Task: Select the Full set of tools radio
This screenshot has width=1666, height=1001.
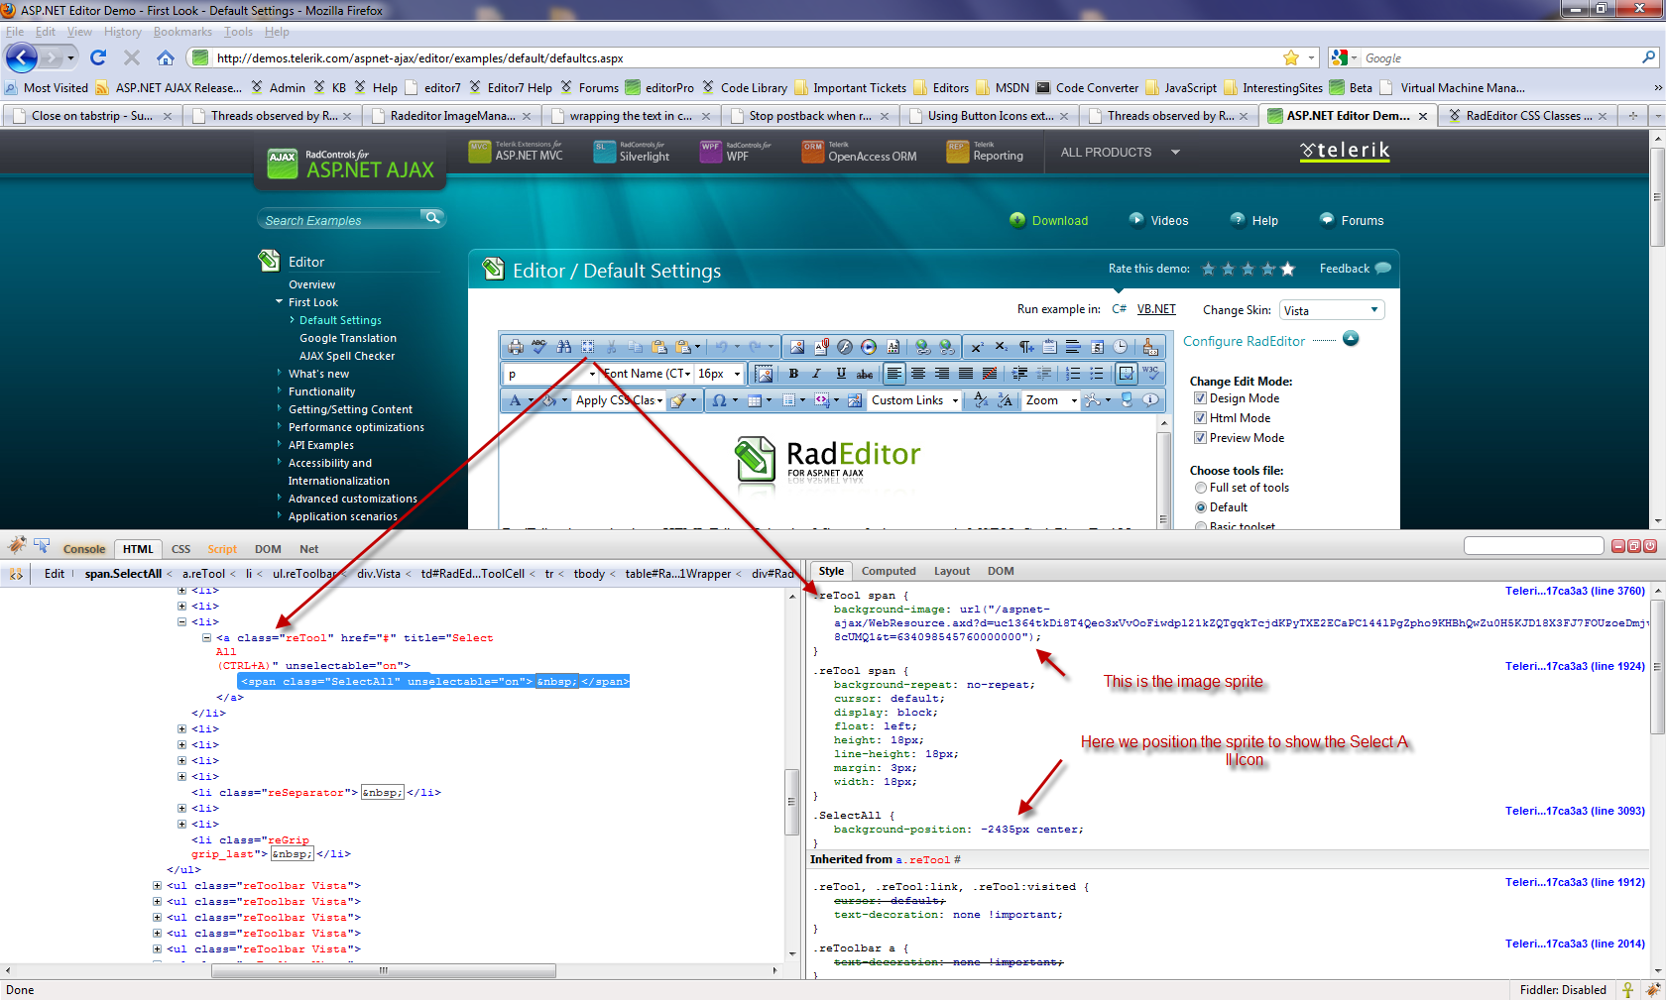Action: tap(1201, 488)
